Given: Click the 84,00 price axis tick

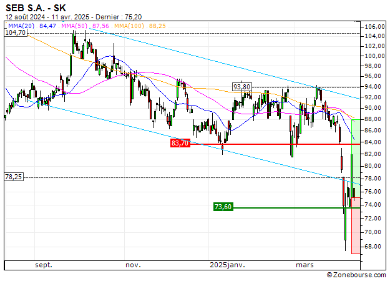Looking at the screenshot, I should pyautogui.click(x=373, y=142).
